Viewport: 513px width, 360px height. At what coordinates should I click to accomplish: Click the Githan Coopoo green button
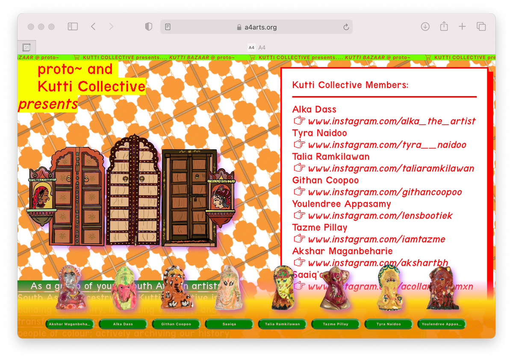[x=176, y=324]
